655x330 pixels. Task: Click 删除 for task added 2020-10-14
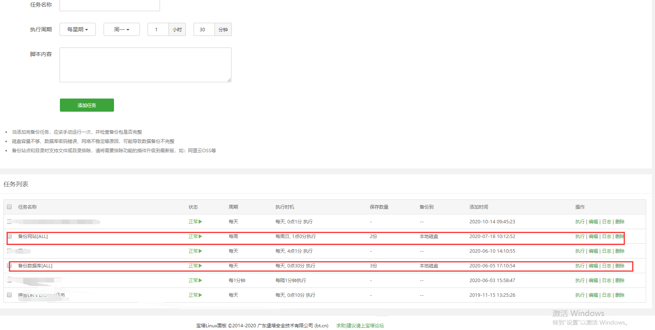(x=620, y=222)
